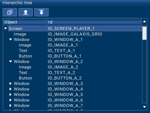The height and width of the screenshot is (113, 150).
Task: Click the duplicate object icon button
Action: pyautogui.click(x=10, y=12)
